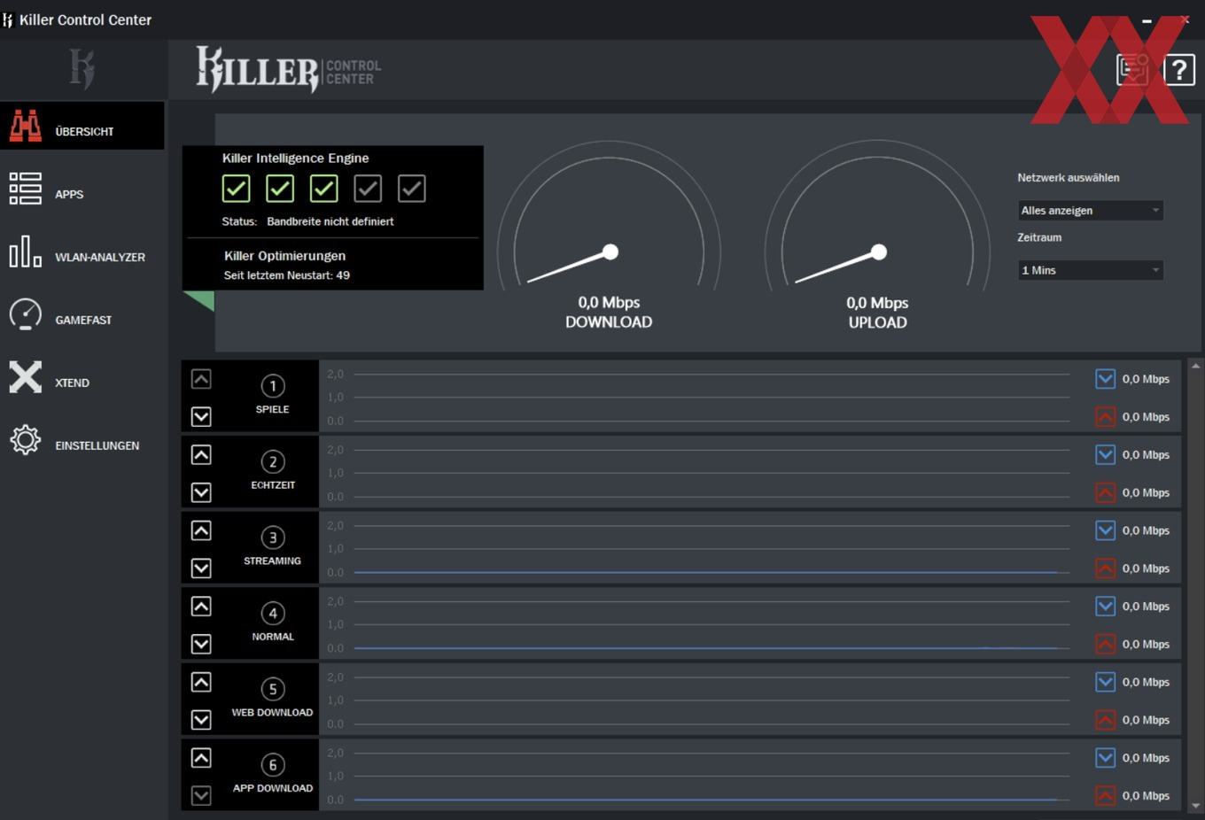Minimize the Killer Control Center window

(x=1147, y=20)
